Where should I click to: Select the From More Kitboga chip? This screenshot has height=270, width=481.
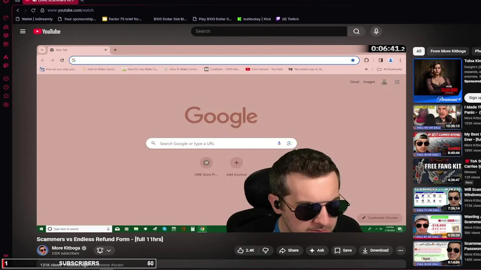coord(448,51)
